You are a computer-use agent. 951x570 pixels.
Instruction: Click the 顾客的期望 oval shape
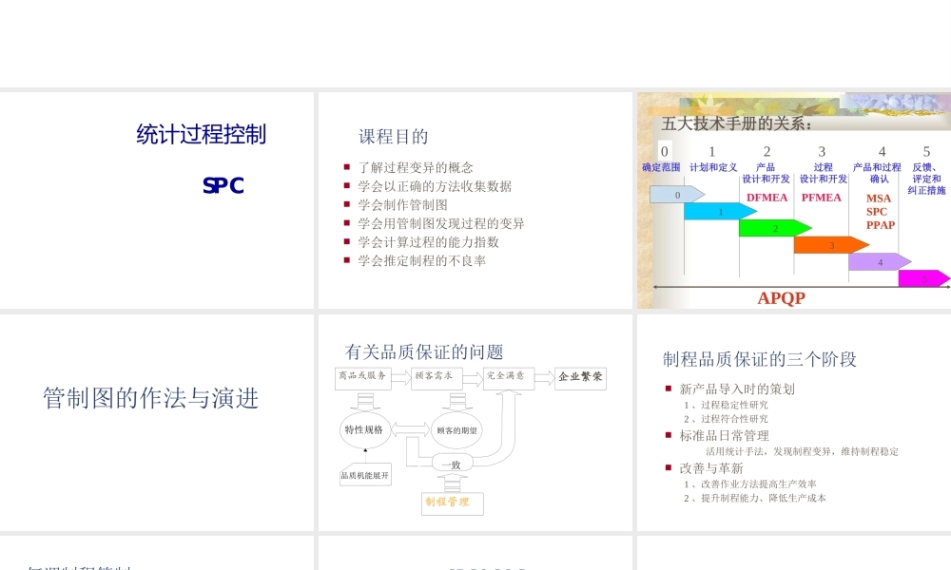(x=457, y=430)
